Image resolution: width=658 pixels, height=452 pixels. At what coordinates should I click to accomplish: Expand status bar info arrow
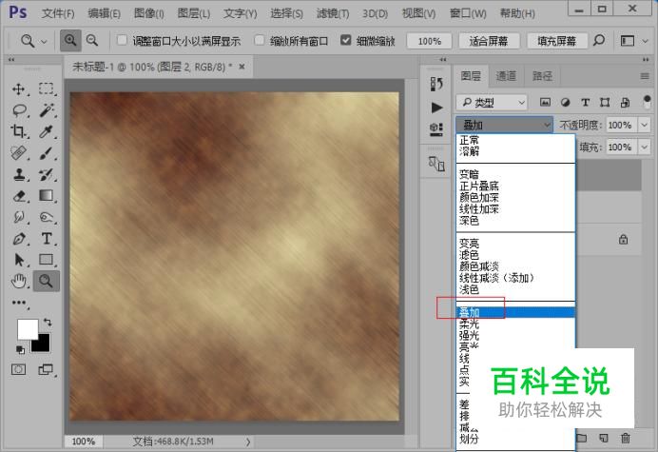(x=248, y=442)
